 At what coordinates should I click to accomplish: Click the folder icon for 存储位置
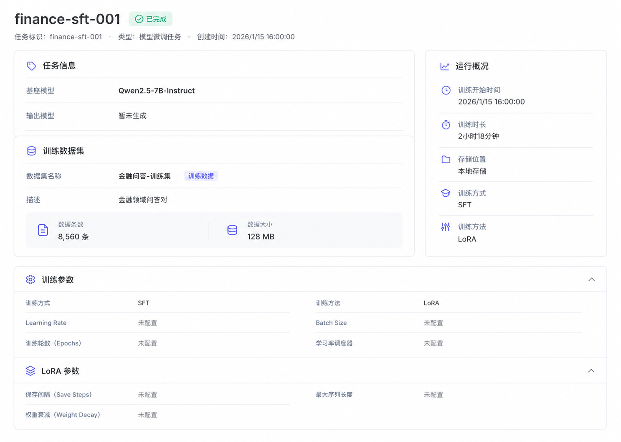[x=446, y=159]
